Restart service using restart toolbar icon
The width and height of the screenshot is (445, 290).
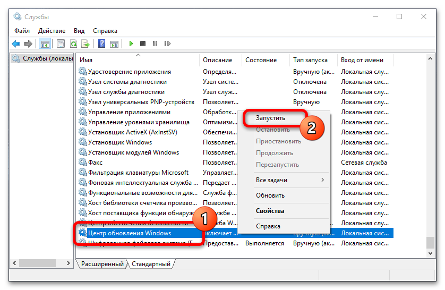pos(167,44)
